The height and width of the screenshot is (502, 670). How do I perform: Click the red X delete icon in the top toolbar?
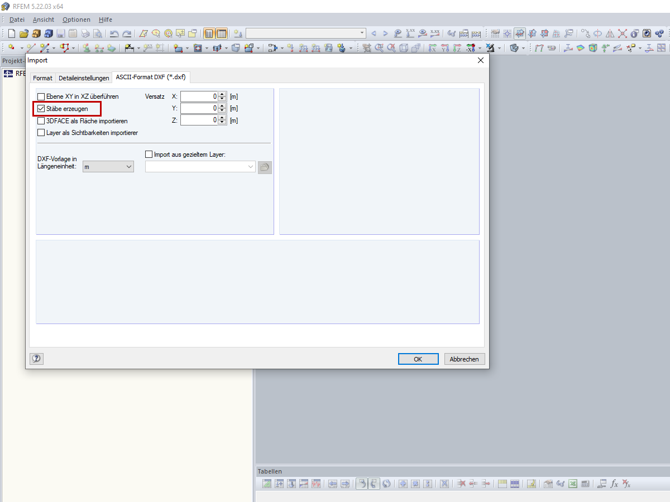[623, 33]
